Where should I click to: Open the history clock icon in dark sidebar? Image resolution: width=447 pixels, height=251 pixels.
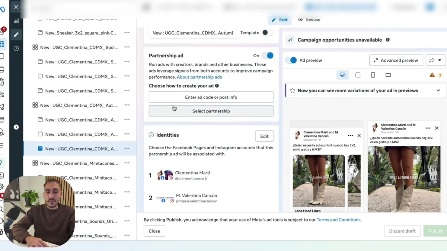click(x=16, y=48)
